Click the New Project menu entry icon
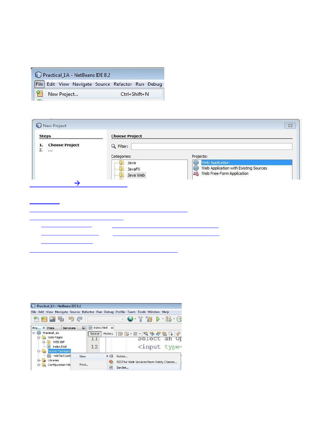This screenshot has height=435, width=326. pos(39,94)
